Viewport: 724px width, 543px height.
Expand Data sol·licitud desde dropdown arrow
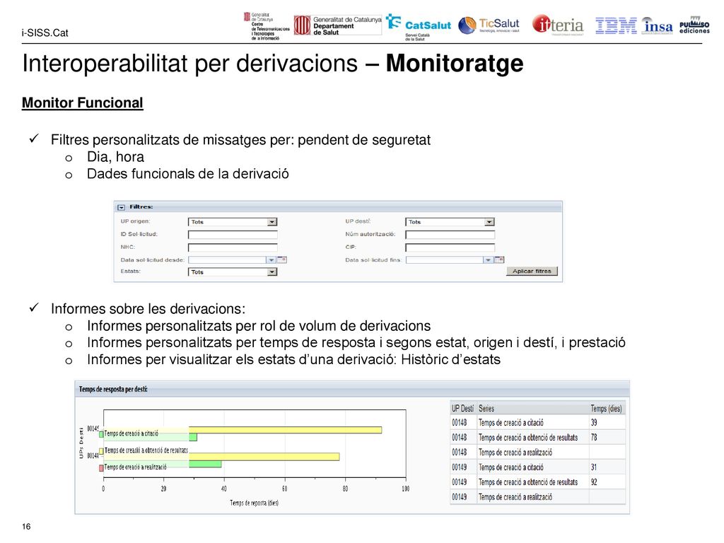tap(271, 260)
